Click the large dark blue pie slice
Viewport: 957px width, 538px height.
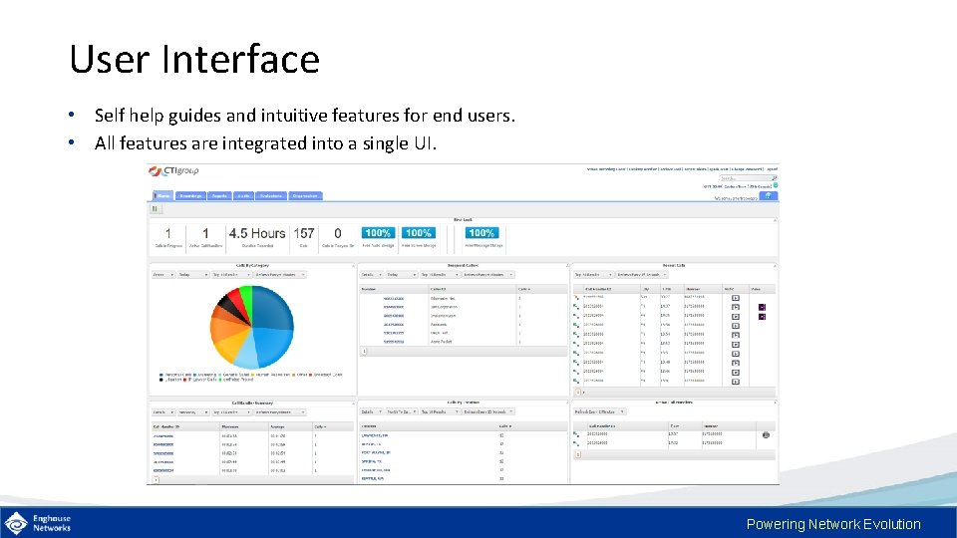point(271,308)
